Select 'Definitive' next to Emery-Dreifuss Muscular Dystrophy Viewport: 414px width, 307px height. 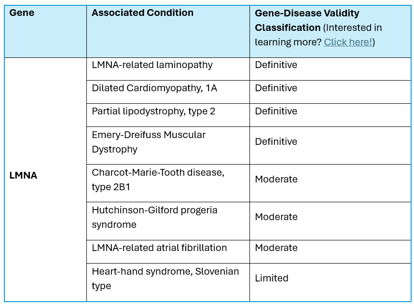(276, 141)
